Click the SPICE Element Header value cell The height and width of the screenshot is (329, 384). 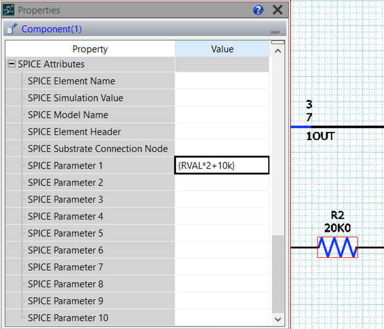(222, 132)
